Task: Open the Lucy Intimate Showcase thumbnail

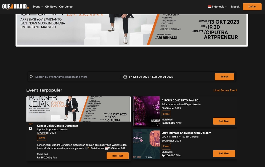Action: [x=146, y=144]
